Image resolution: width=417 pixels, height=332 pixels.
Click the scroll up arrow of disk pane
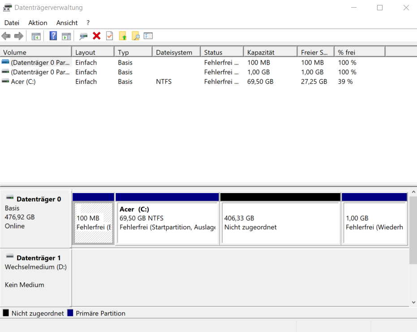click(413, 192)
